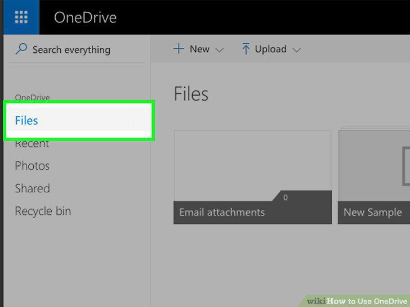Expand the New dropdown chevron
Viewport: 410px width, 307px height.
pos(220,50)
